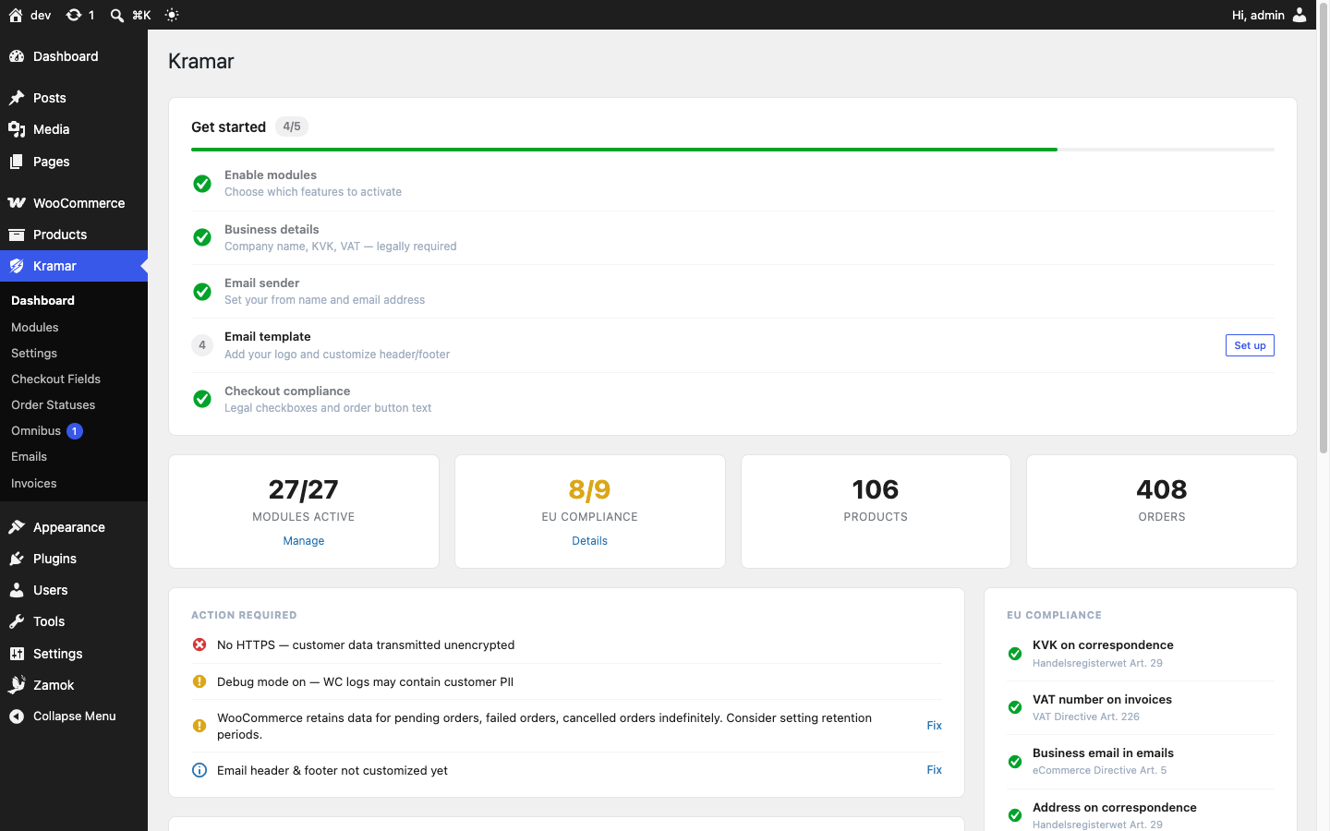Click the Omnibus notification badge 1

75,431
